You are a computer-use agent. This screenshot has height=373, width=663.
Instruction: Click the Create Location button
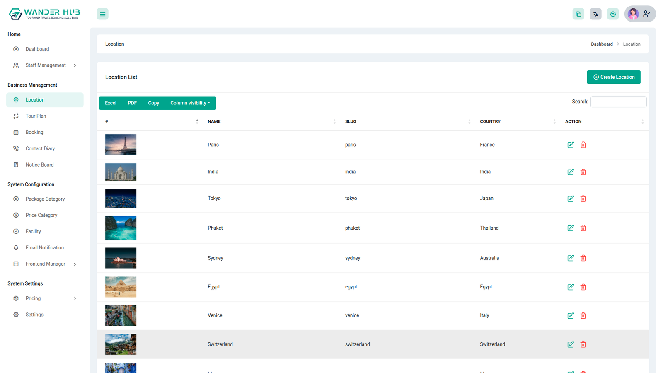coord(613,77)
